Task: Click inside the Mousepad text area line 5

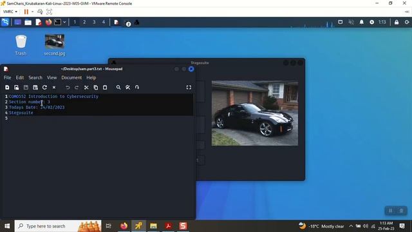Action: click(x=101, y=118)
